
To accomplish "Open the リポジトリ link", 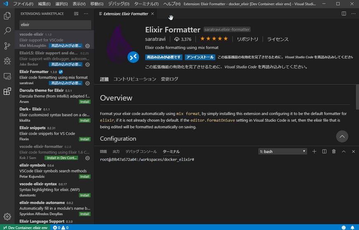I will [248, 39].
